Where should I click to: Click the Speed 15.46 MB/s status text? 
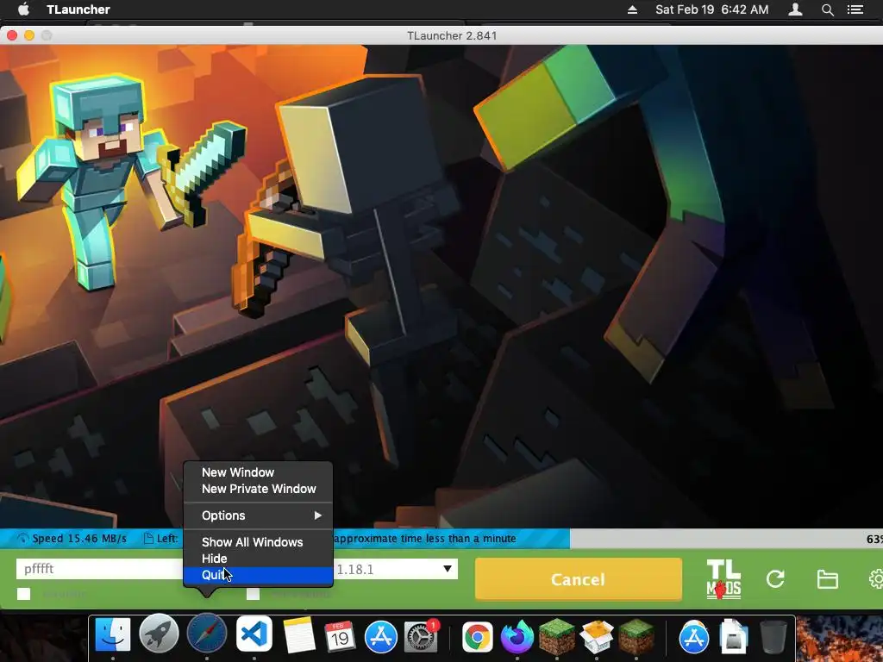(x=79, y=539)
